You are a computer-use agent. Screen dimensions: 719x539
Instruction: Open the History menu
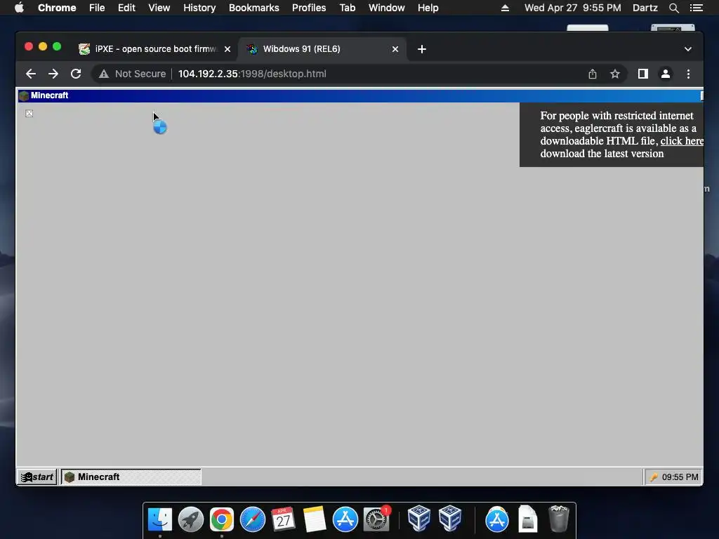click(x=199, y=8)
